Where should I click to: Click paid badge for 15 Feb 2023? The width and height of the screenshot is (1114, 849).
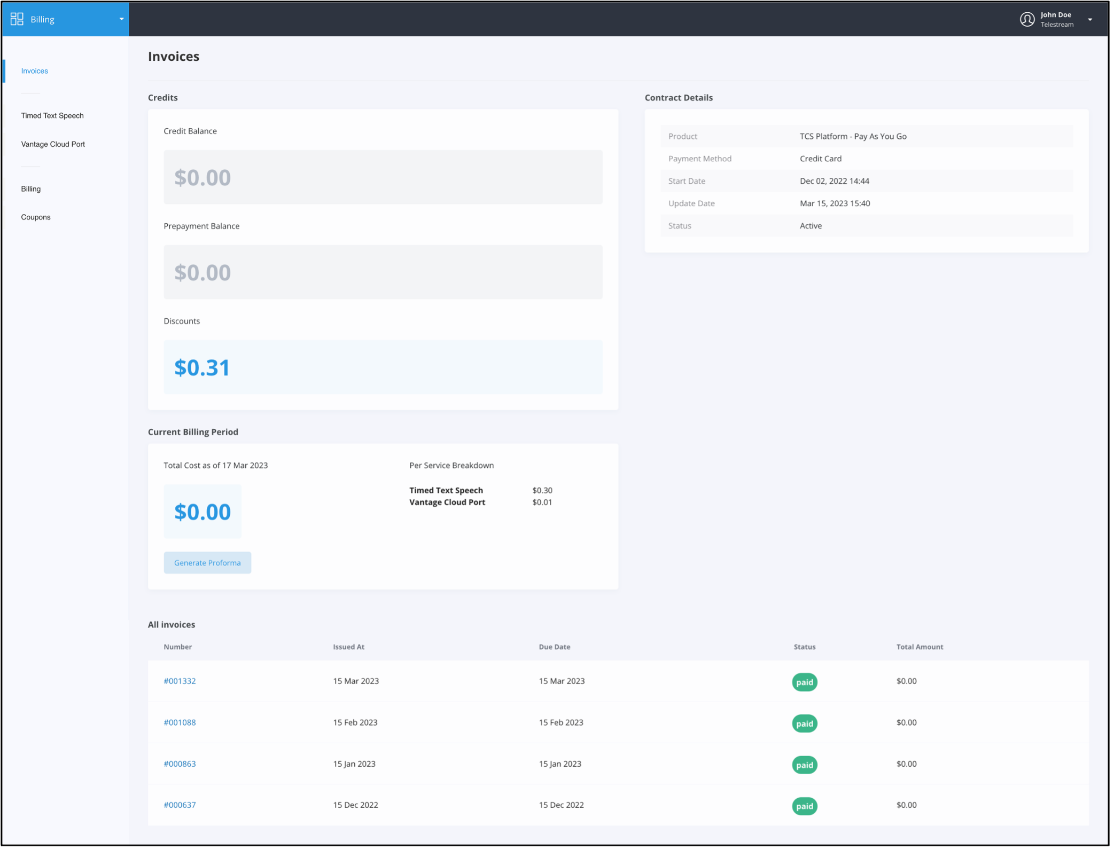[x=804, y=724]
